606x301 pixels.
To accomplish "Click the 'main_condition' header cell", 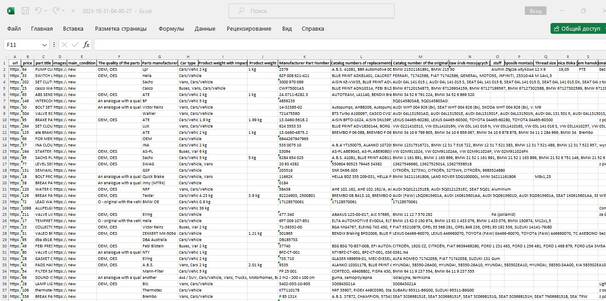I will [82, 63].
